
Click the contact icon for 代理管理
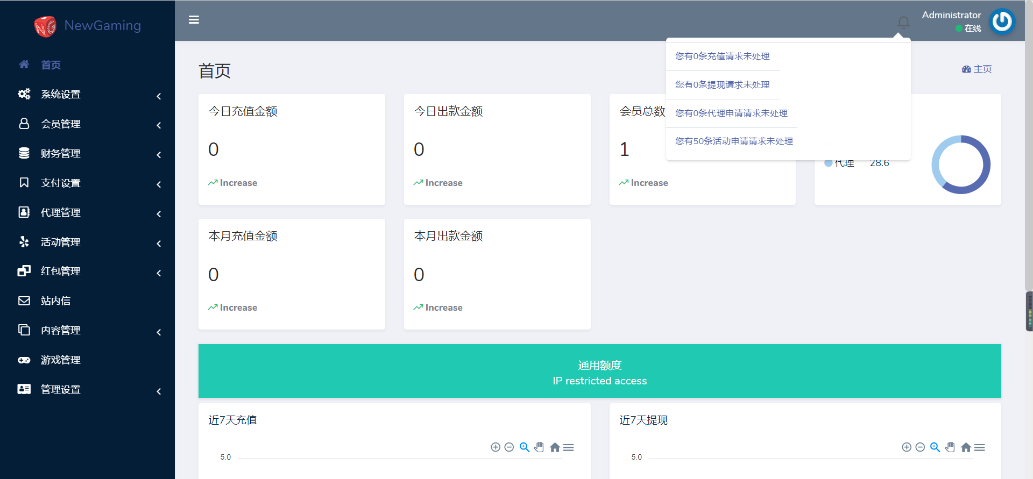pyautogui.click(x=24, y=212)
